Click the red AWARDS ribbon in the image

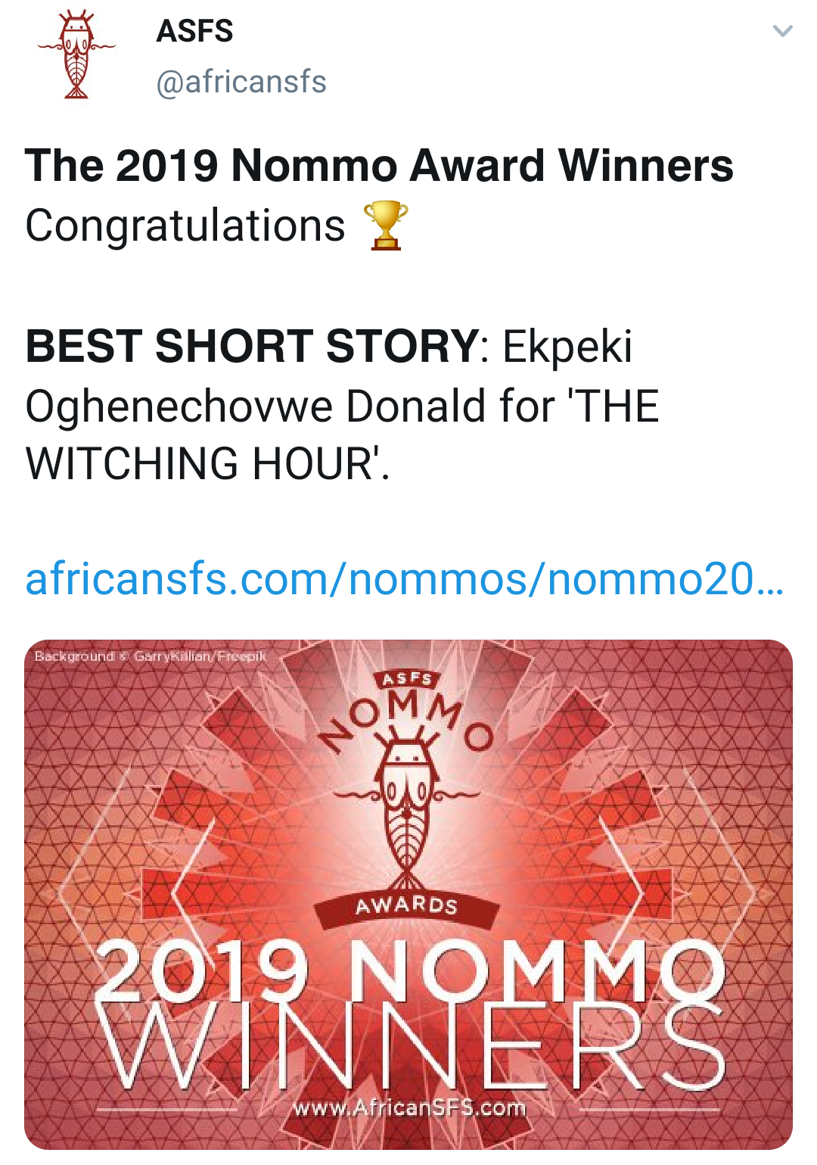407,905
